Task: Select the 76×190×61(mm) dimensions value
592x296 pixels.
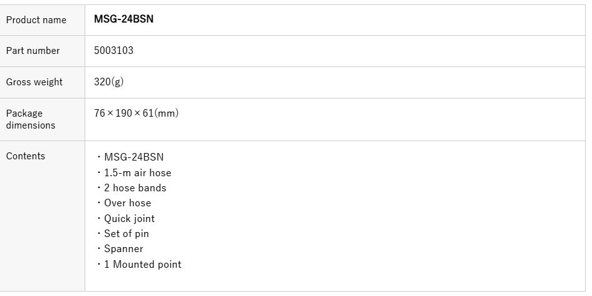Action: click(x=136, y=114)
